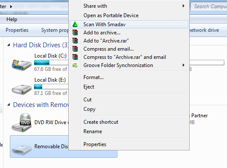Expand the Groove Folder Synchronization submenu arrow
227x168 pixels.
pyautogui.click(x=184, y=65)
